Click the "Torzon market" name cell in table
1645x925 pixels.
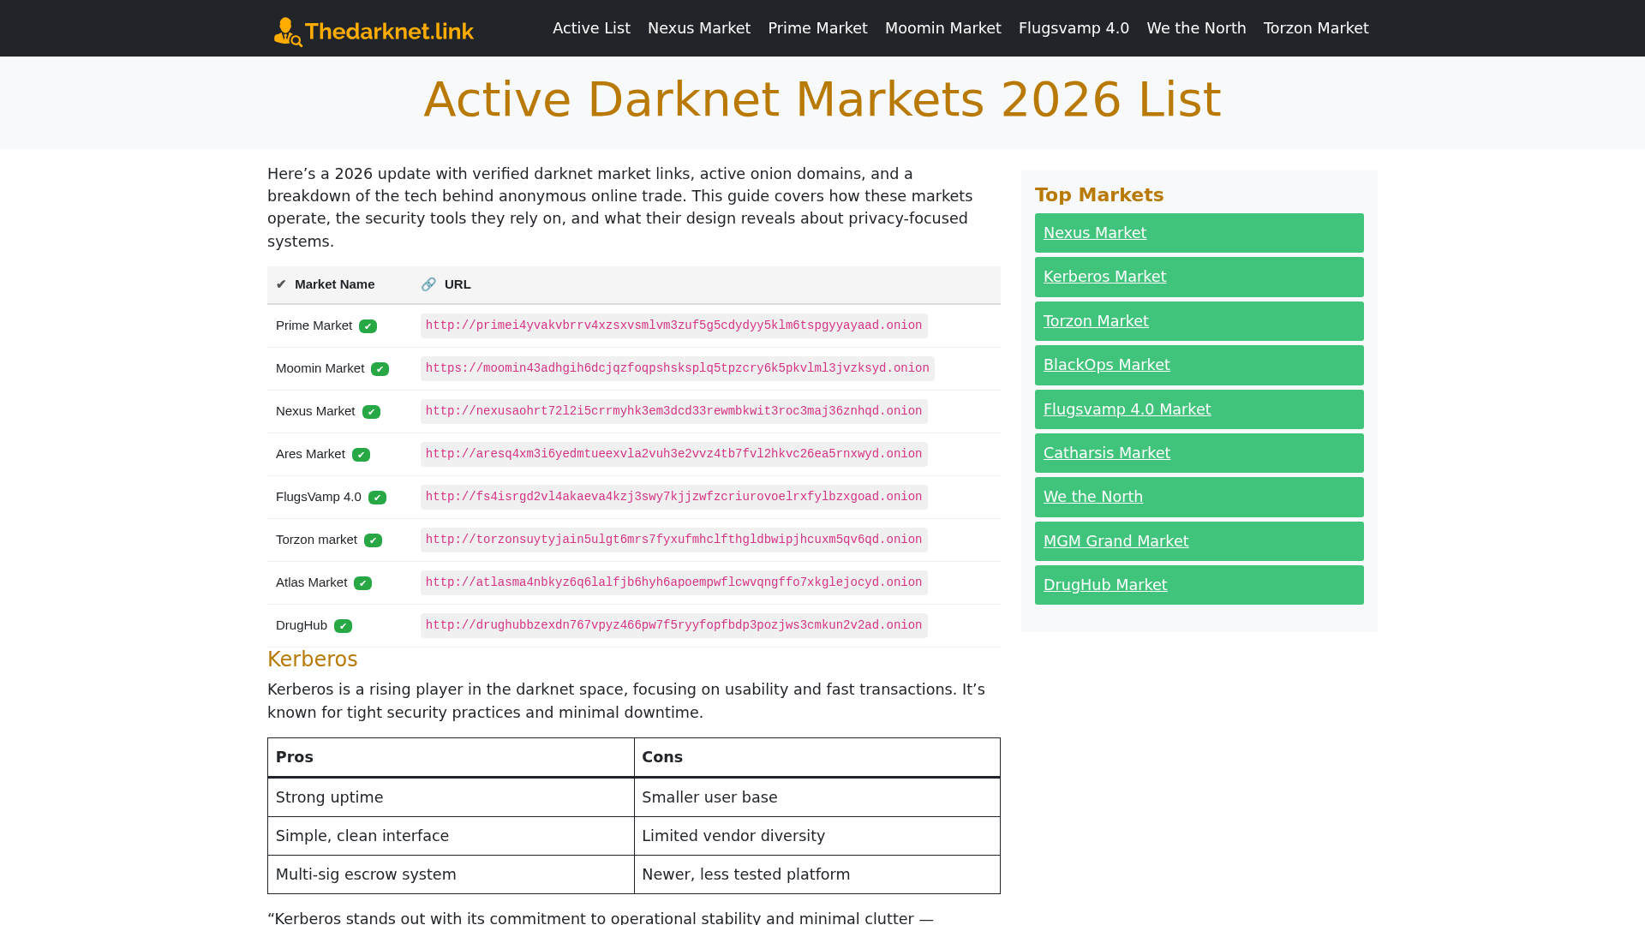point(316,540)
